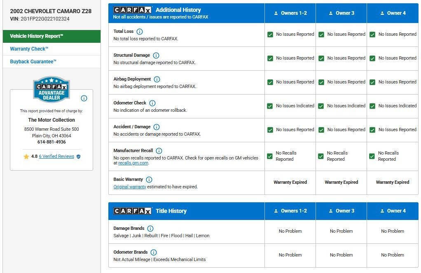This screenshot has height=273, width=421.
Task: Click CARFAX Advantage Dealer badge
Action: 51,89
